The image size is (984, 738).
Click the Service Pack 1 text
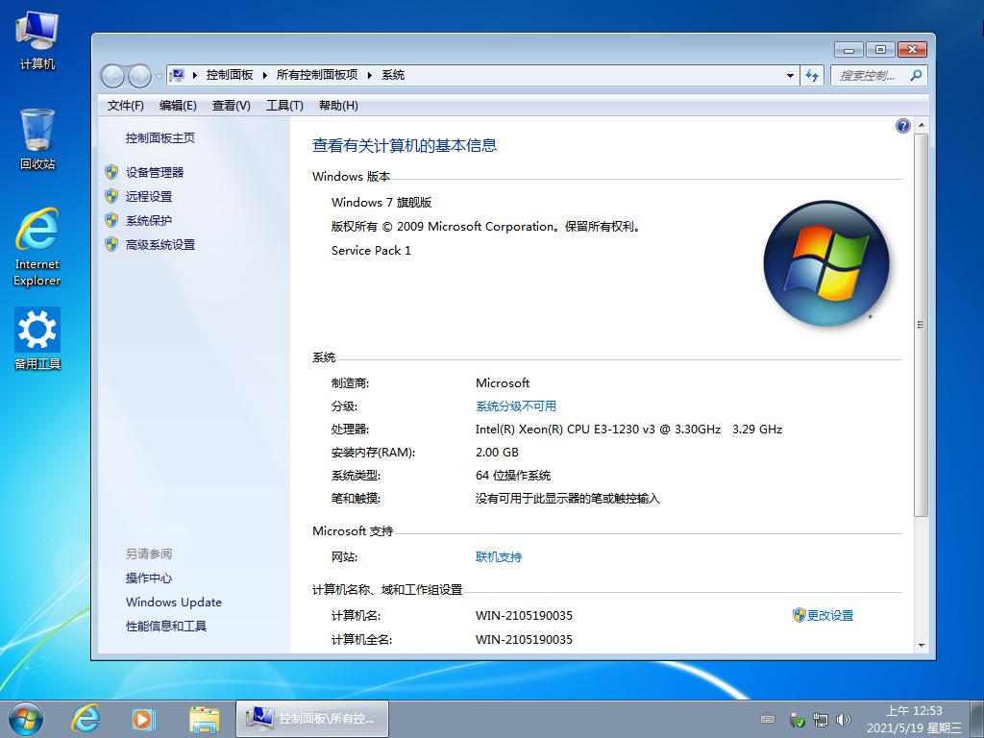372,251
